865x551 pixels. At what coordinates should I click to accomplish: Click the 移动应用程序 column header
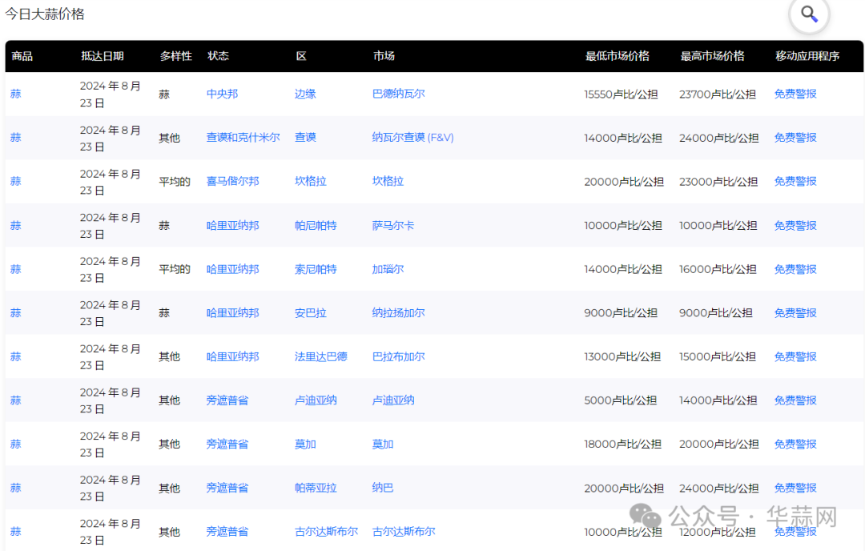[x=807, y=56]
